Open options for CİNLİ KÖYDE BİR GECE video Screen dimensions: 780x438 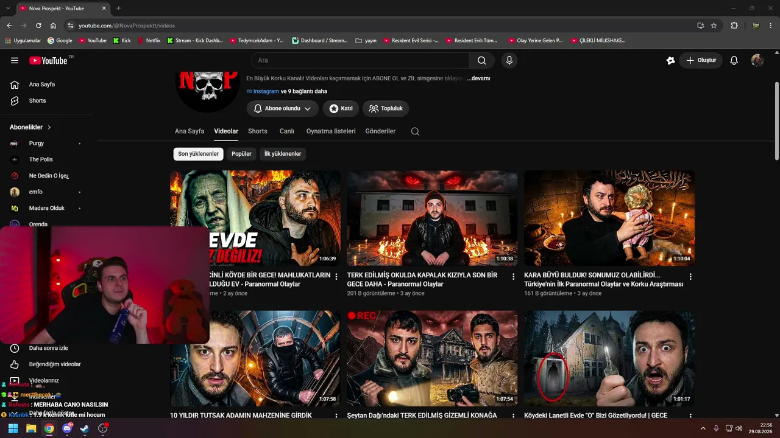(x=336, y=276)
